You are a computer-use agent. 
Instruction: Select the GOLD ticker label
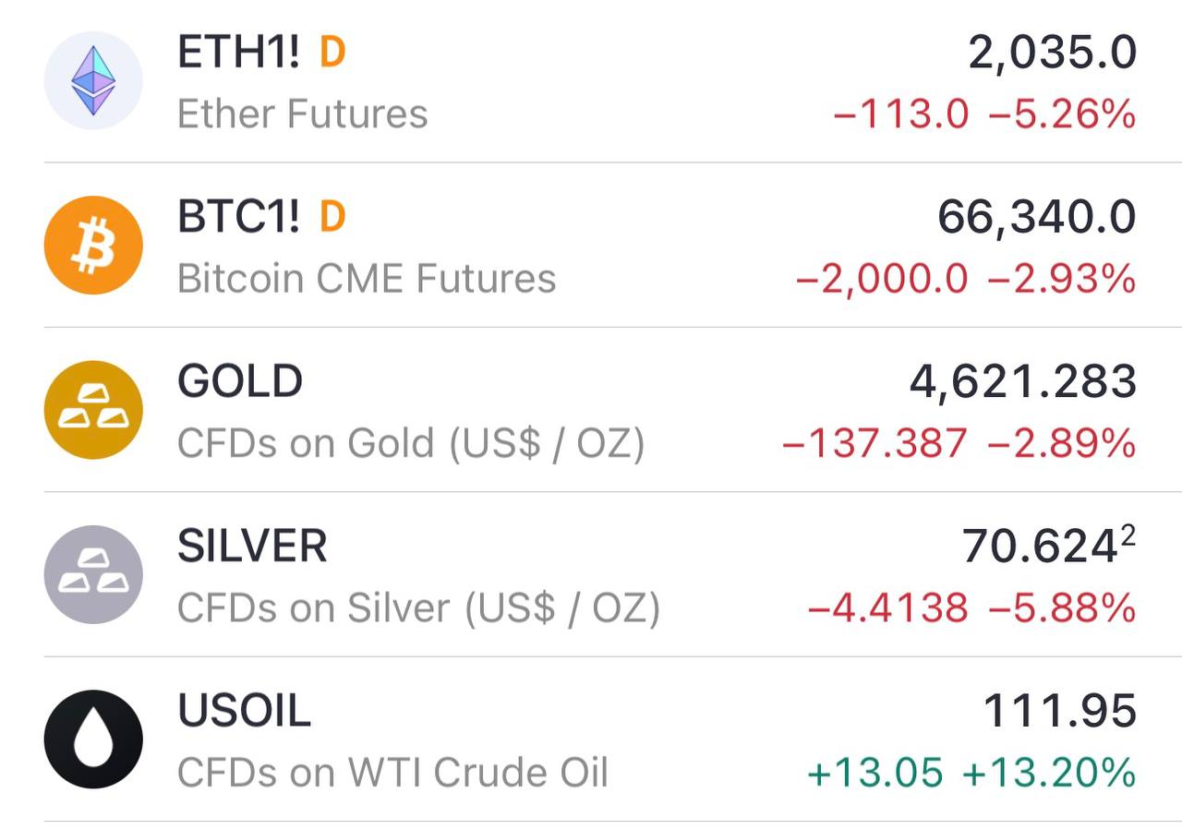pyautogui.click(x=240, y=381)
